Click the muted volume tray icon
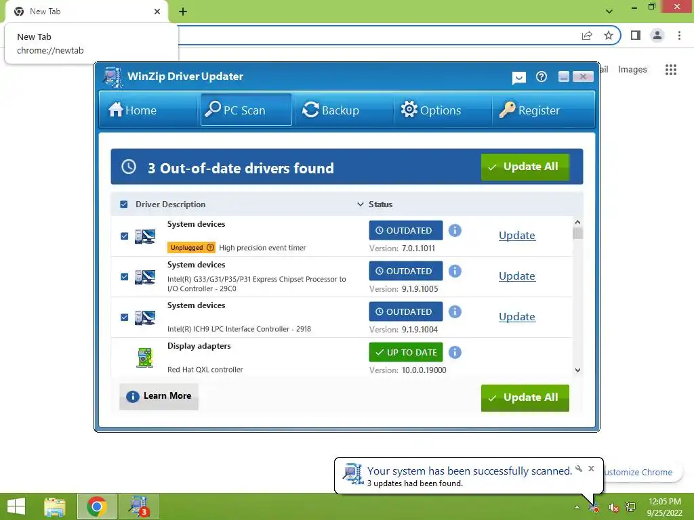Screen dimensions: 694x520 tap(613, 507)
